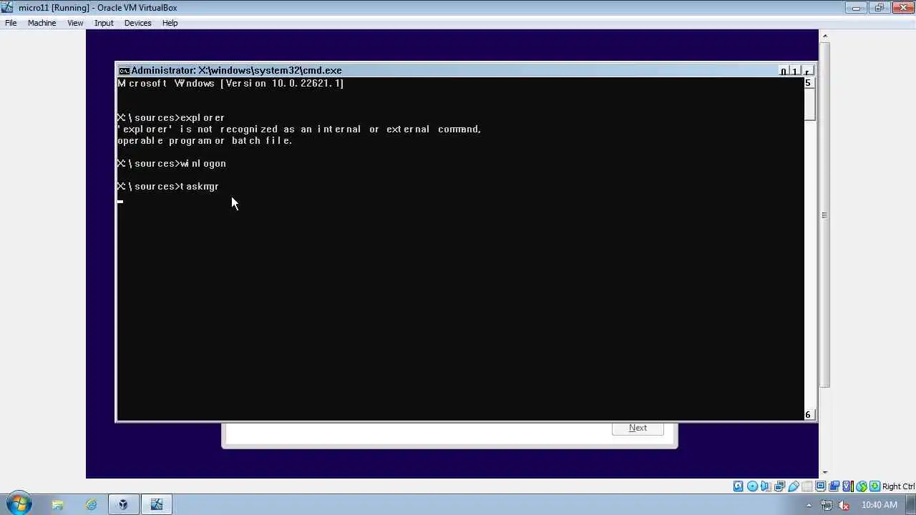This screenshot has height=515, width=916.
Task: Open the Windows Start menu
Action: [x=19, y=504]
